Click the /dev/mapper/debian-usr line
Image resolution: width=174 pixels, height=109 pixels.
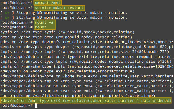[87, 86]
